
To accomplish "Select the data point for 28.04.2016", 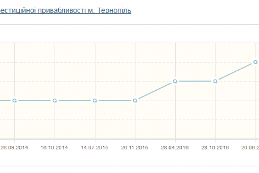I will tap(175, 81).
